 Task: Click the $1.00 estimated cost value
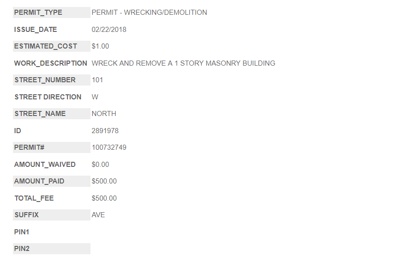pos(100,46)
